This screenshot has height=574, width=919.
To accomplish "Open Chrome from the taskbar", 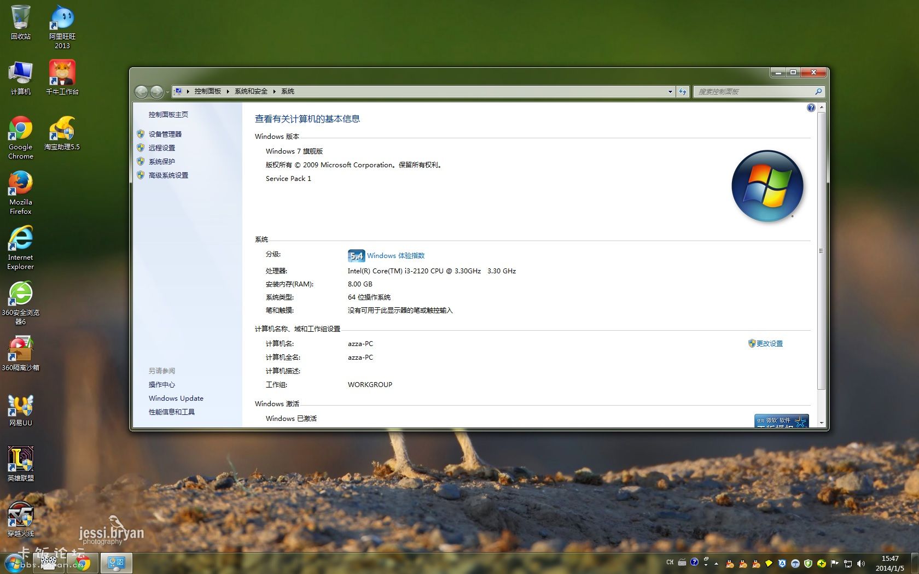I will click(83, 563).
